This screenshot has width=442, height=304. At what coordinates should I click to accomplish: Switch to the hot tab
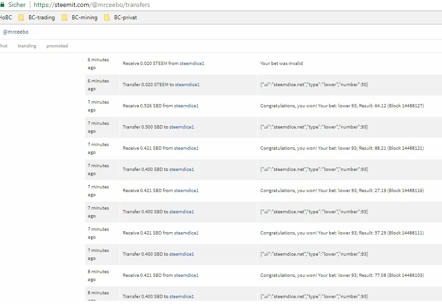(4, 46)
